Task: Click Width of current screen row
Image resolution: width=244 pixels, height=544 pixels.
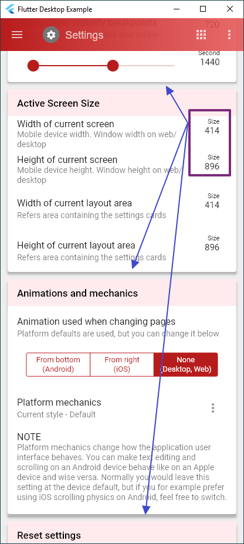Action: [122, 134]
